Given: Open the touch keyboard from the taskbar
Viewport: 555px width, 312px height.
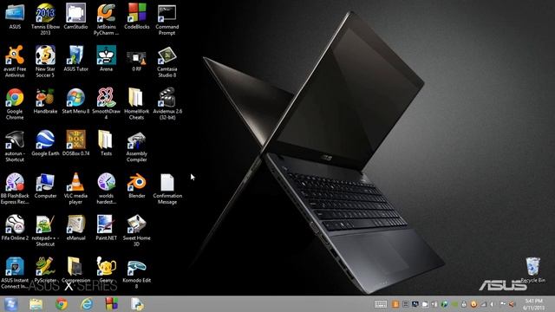Looking at the screenshot, I should click(x=381, y=304).
